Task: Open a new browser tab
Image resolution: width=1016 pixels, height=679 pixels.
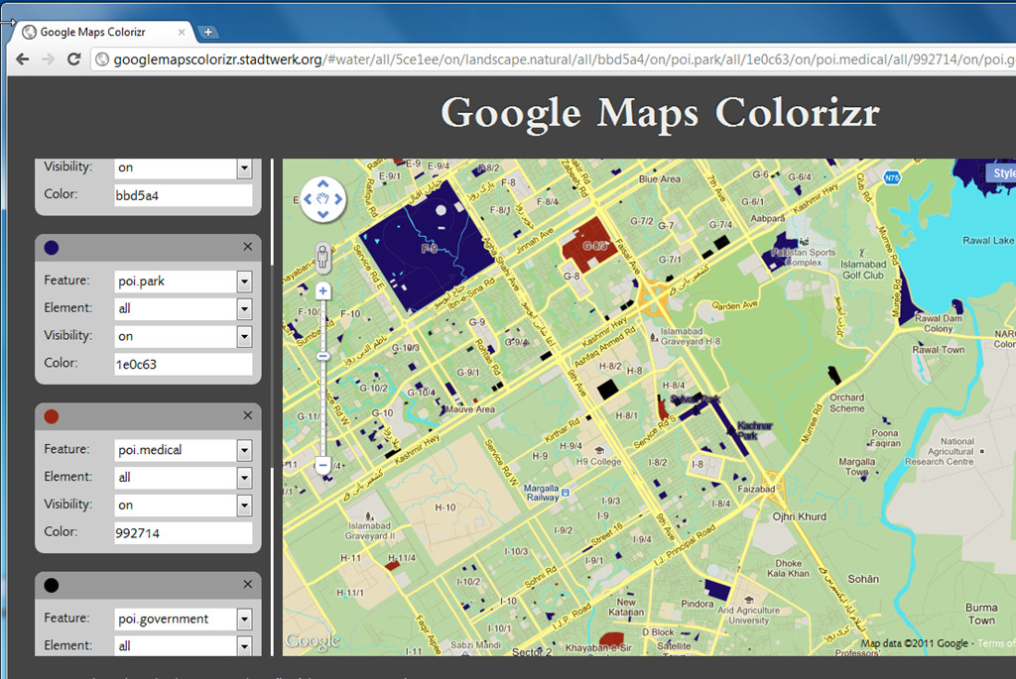Action: coord(208,32)
